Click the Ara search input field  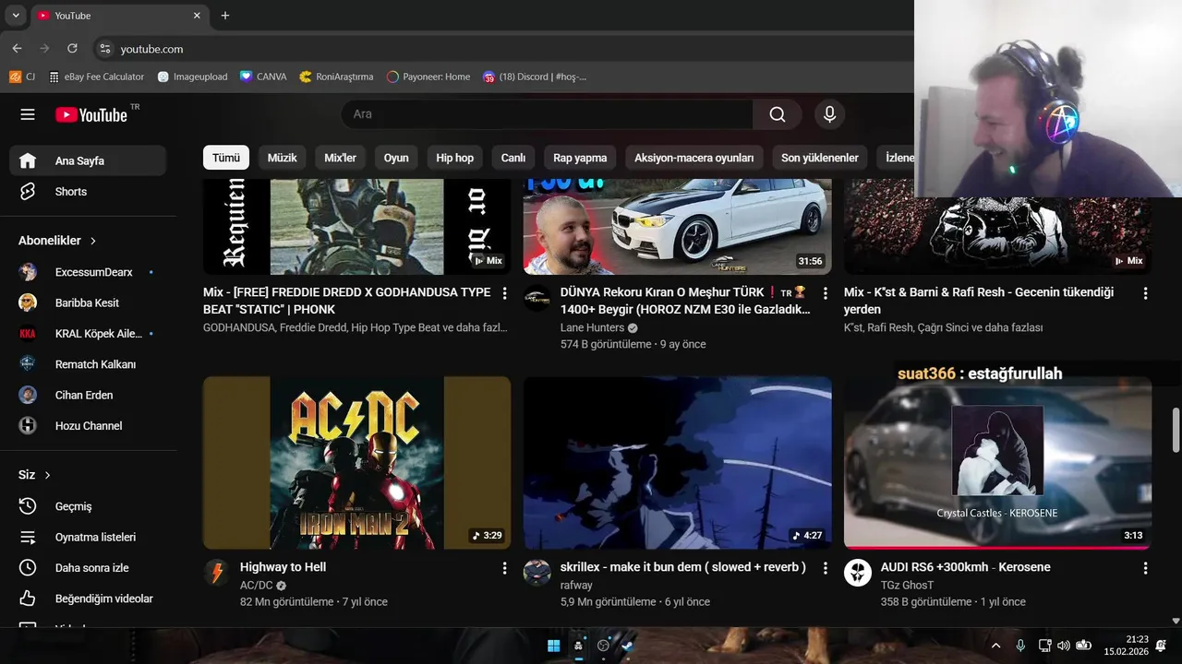pos(548,114)
